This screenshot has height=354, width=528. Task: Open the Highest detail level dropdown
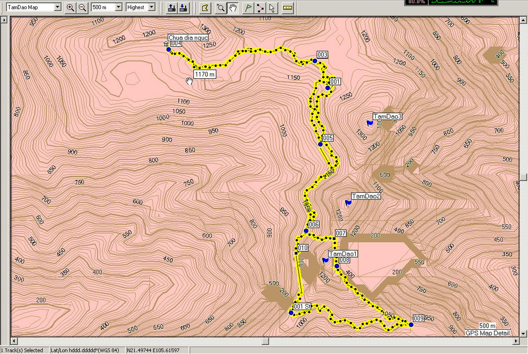tap(152, 7)
